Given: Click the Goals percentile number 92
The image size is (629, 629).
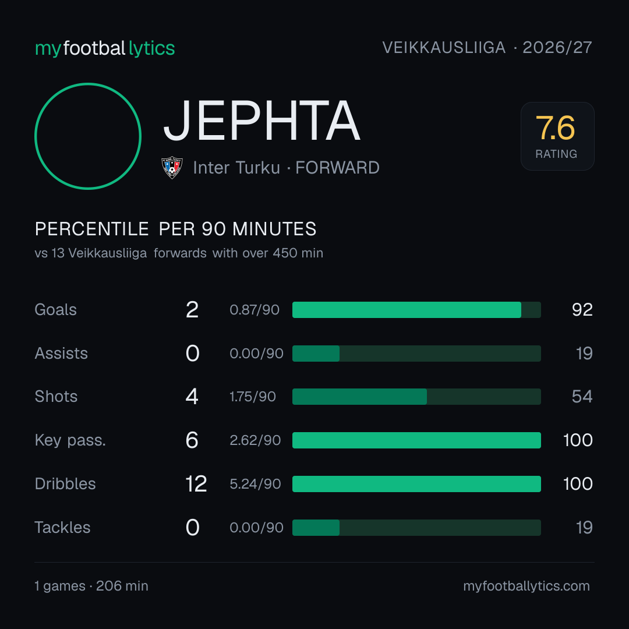Looking at the screenshot, I should tap(582, 310).
